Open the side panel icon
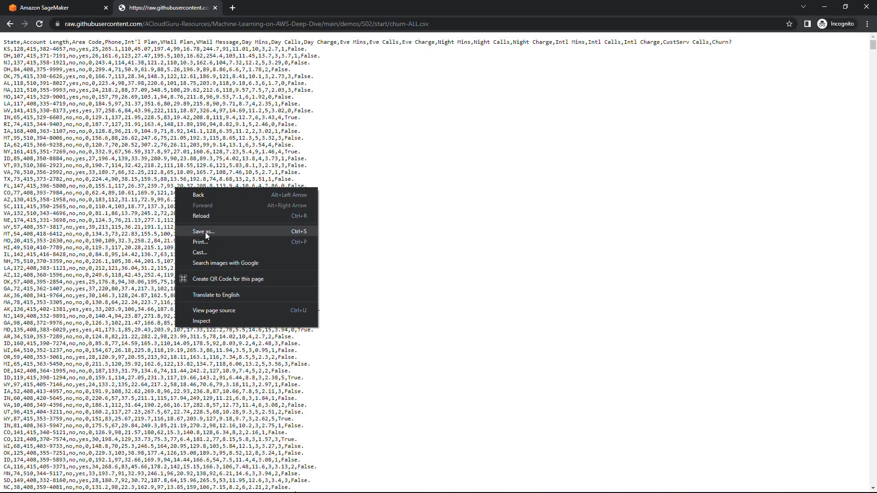Screen dimensions: 877x493 click(x=807, y=24)
